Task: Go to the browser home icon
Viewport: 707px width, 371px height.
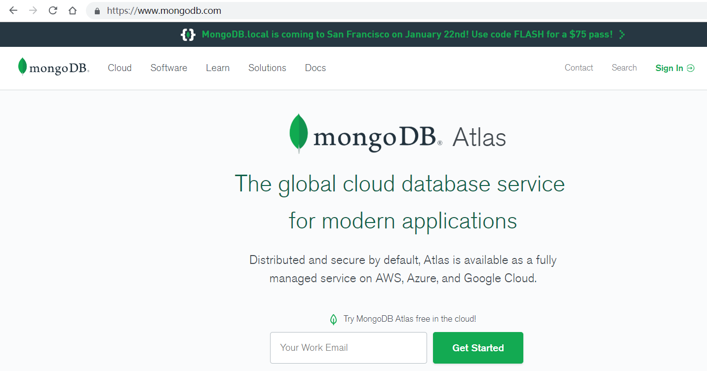Action: click(x=73, y=10)
